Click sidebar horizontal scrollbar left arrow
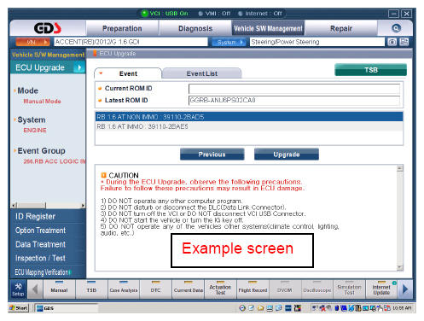This screenshot has height=321, width=424. pos(14,205)
